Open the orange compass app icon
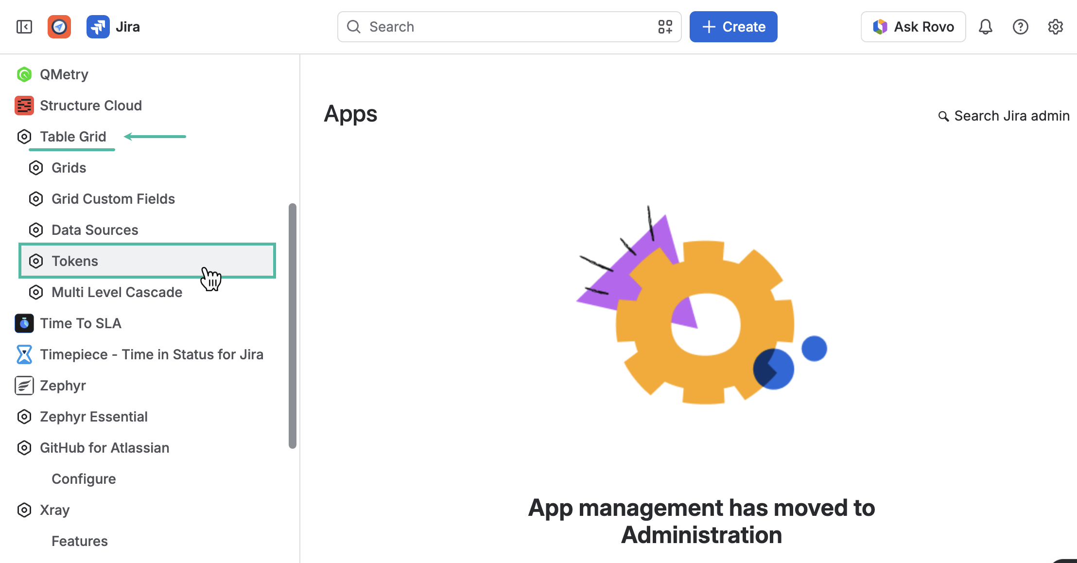 click(x=59, y=27)
